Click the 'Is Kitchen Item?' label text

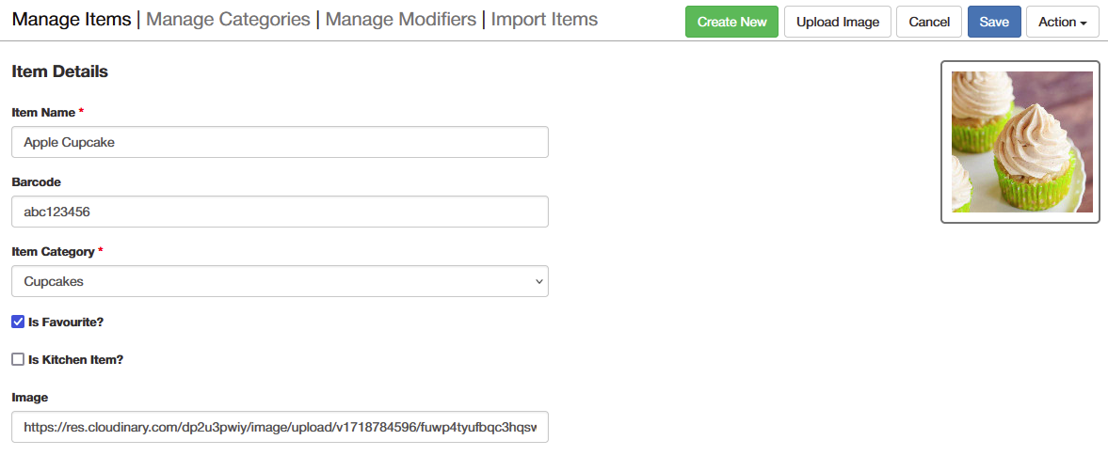[x=75, y=359]
